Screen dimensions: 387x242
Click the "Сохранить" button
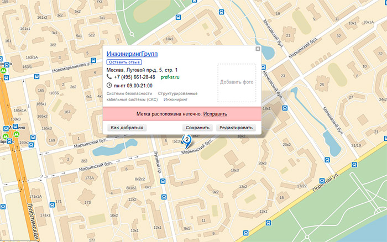(x=197, y=128)
